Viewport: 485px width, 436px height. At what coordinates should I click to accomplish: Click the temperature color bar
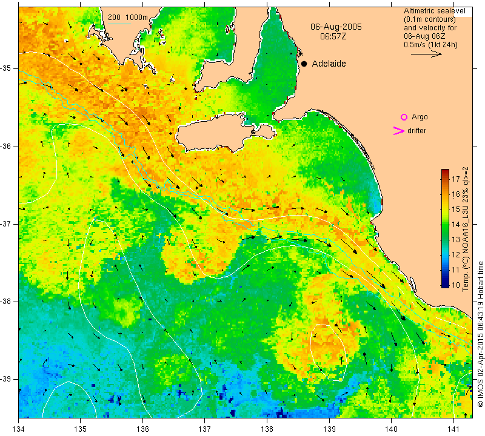click(445, 228)
